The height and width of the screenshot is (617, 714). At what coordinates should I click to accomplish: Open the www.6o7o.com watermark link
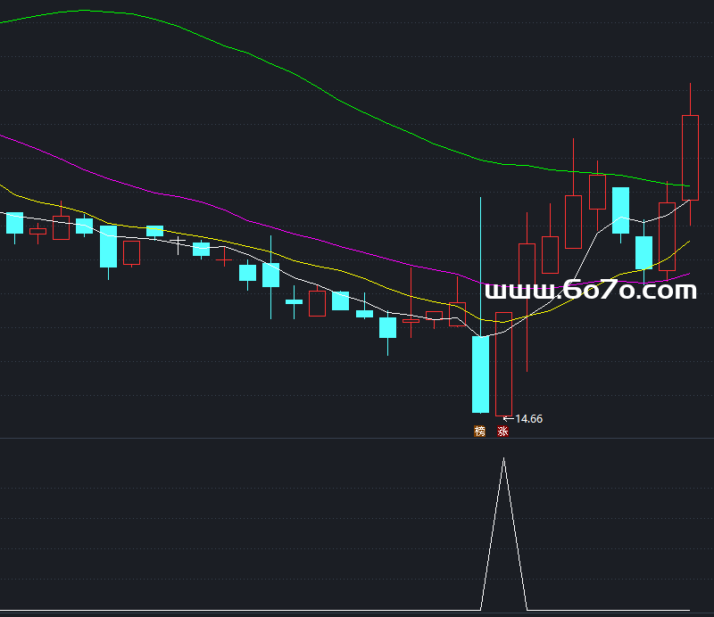[x=589, y=291]
